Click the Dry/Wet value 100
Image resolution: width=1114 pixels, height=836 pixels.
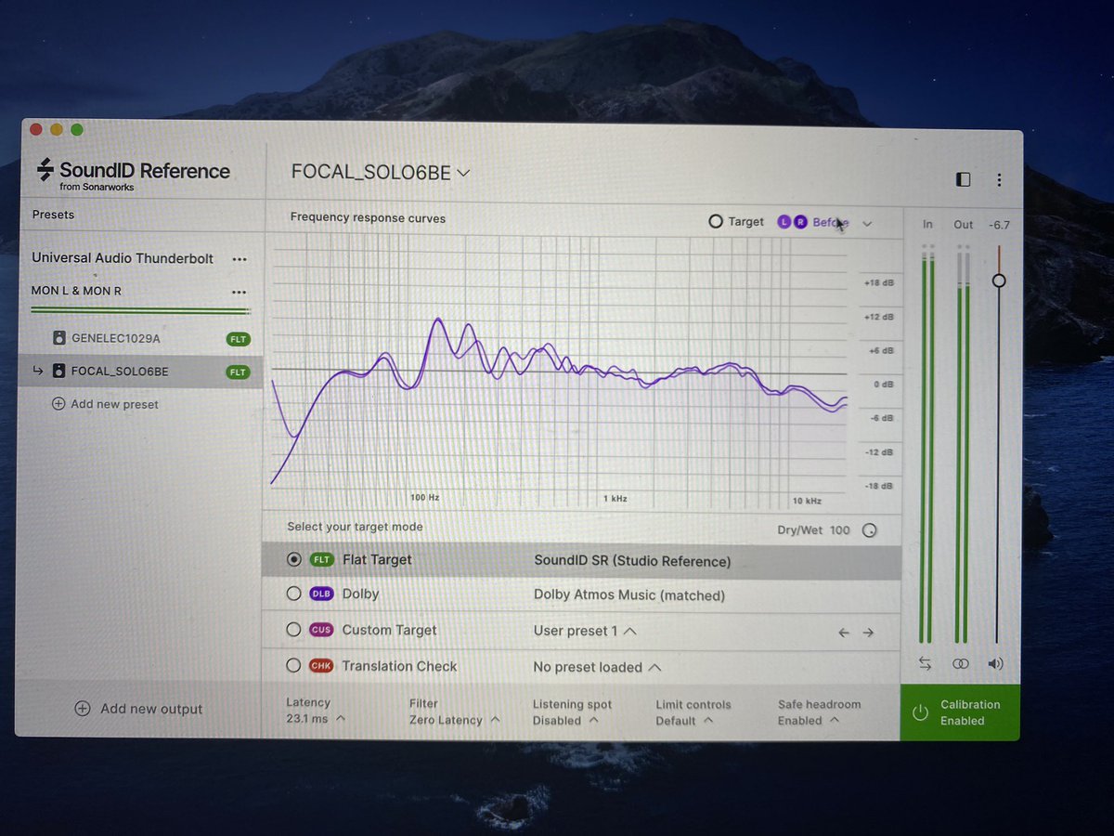point(839,530)
